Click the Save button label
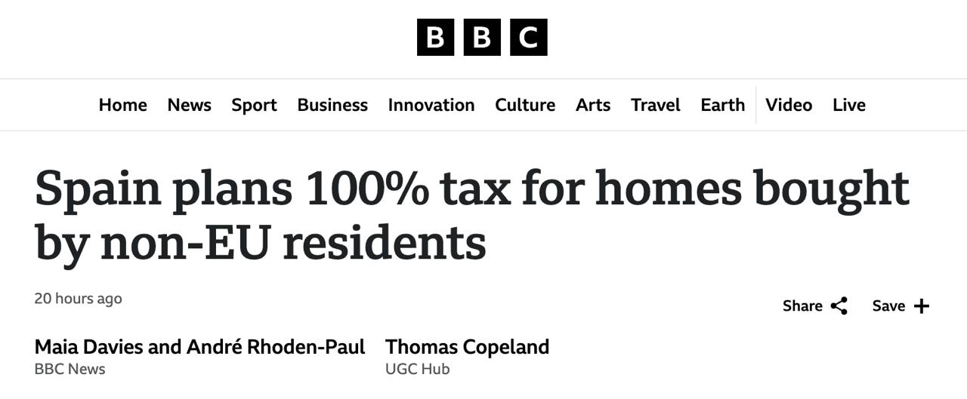 coord(888,305)
